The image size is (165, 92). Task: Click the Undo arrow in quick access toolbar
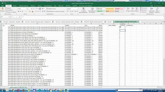[5, 3]
